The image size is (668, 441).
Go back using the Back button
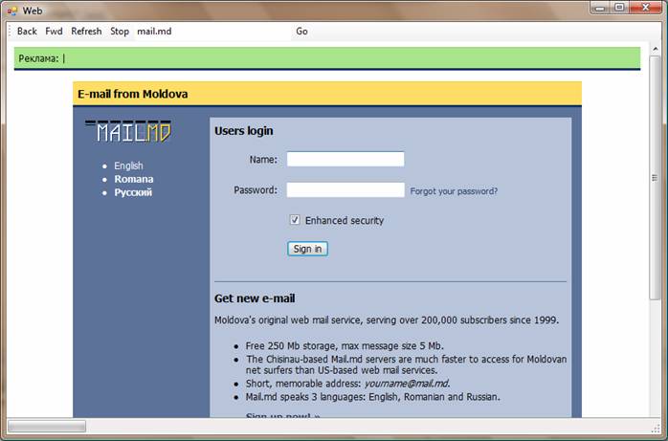27,31
